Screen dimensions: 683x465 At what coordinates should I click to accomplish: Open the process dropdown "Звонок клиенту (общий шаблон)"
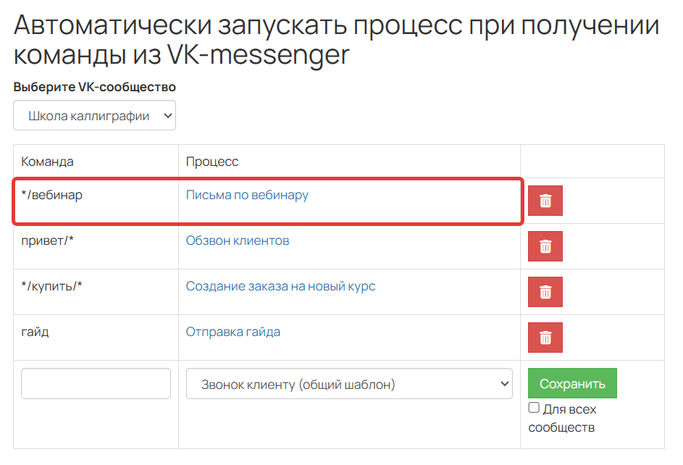349,383
